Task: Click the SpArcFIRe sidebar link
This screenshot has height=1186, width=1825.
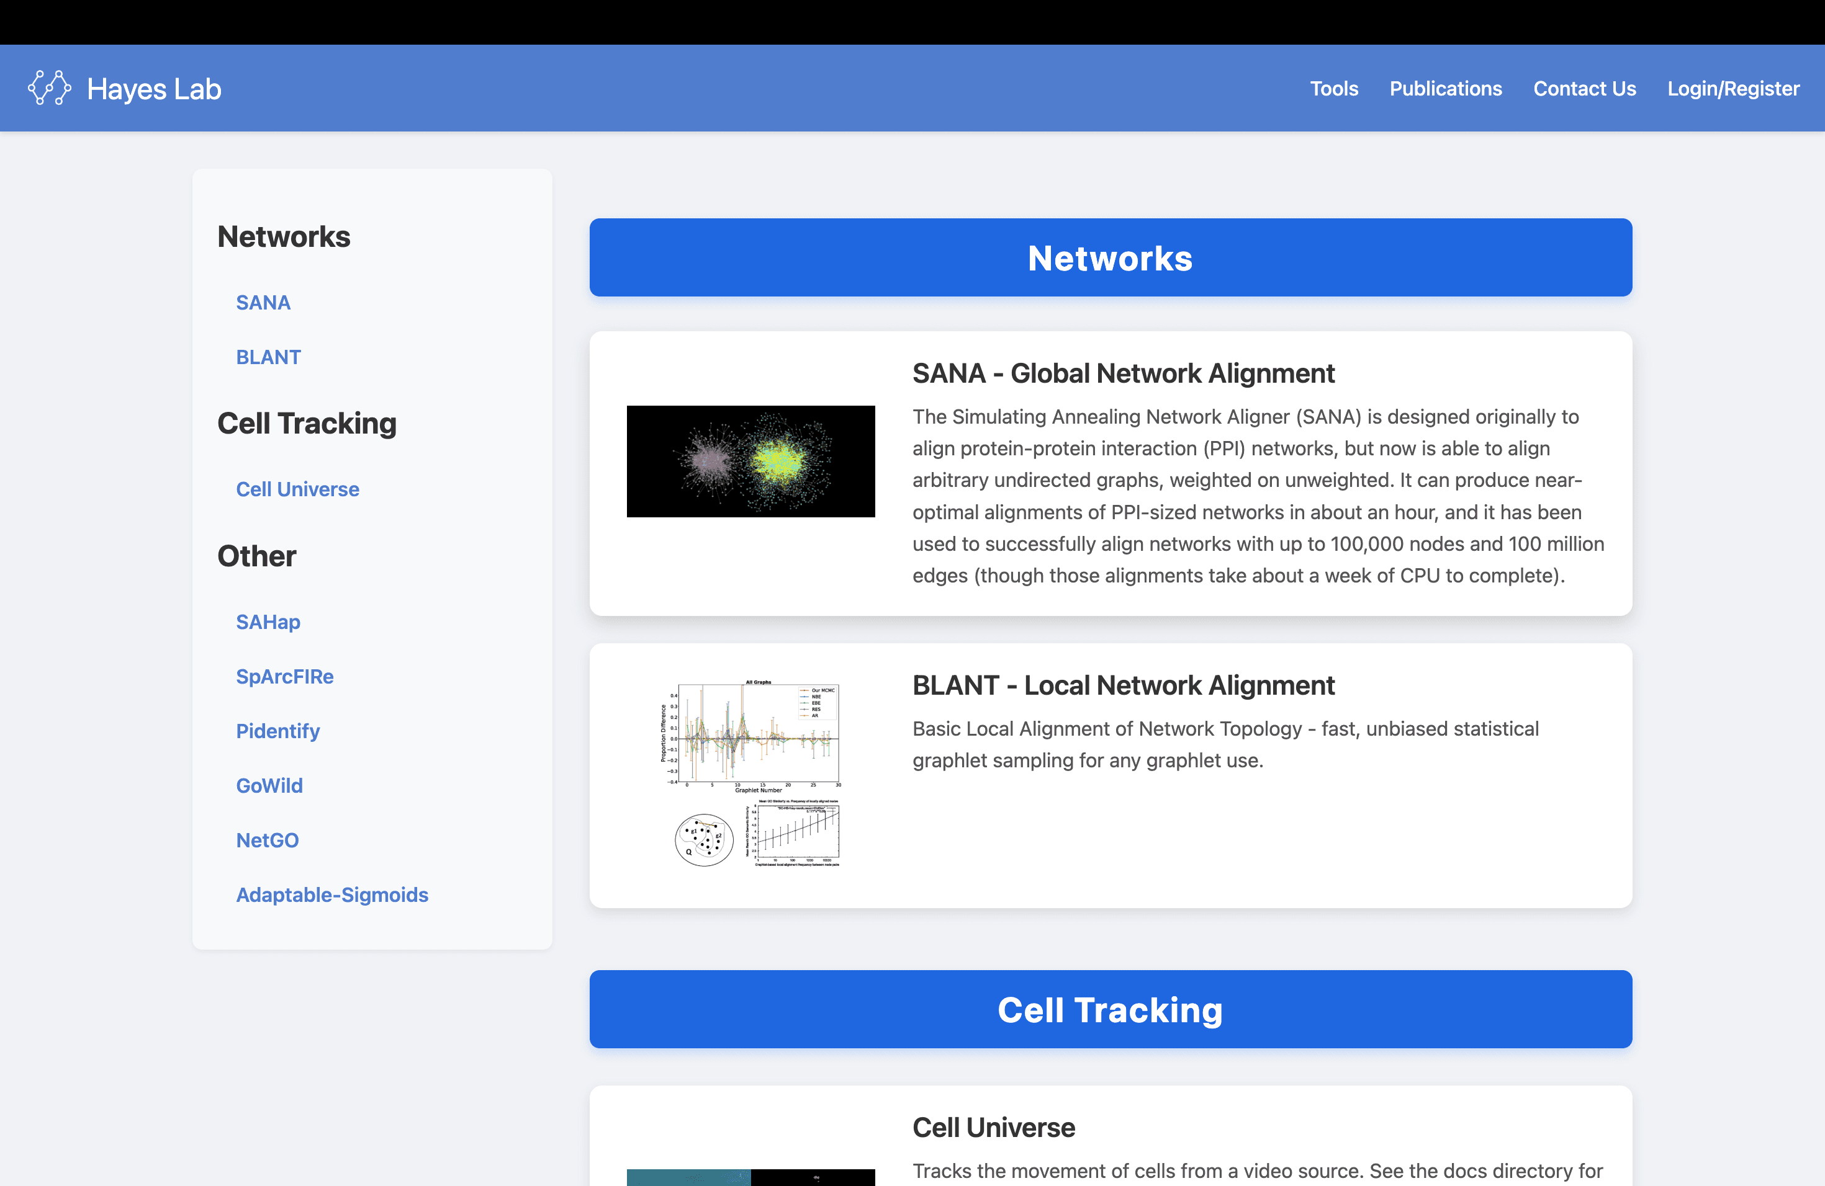Action: click(284, 675)
